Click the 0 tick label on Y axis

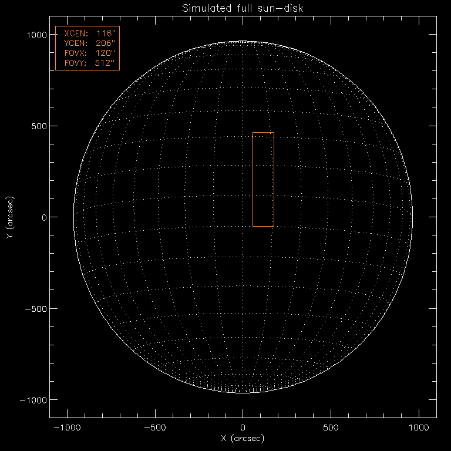[43, 217]
